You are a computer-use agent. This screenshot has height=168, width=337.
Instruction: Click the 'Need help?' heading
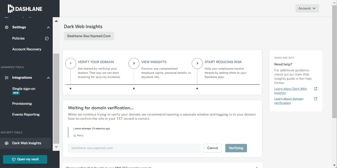pos(283,64)
